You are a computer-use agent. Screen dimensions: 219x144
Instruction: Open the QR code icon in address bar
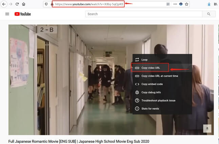point(168,4)
